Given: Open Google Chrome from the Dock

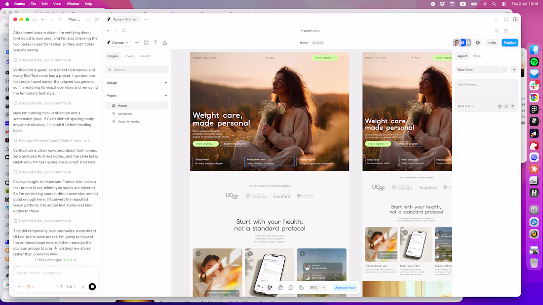Looking at the screenshot, I should click(534, 98).
